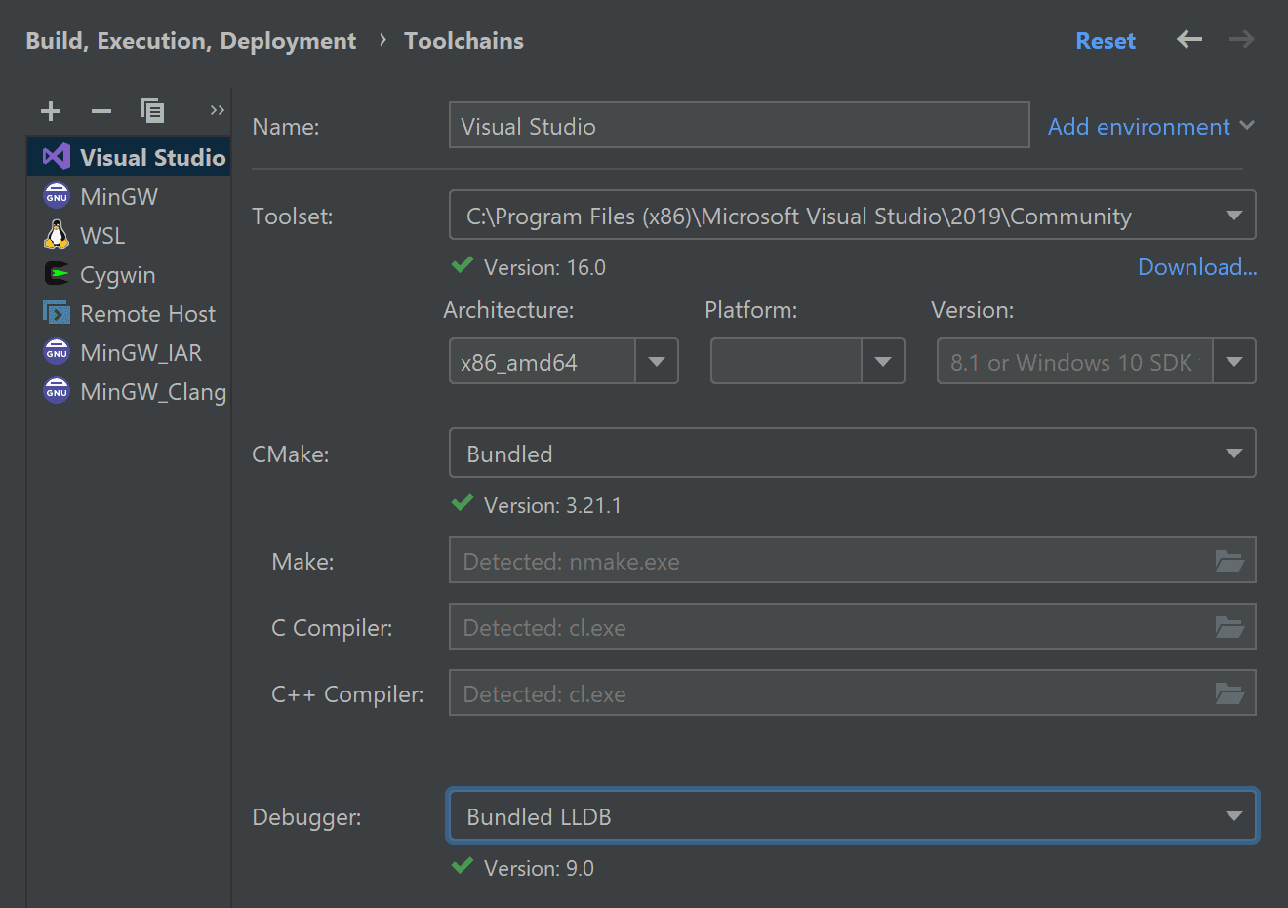The height and width of the screenshot is (908, 1288).
Task: Open the Debugger Bundled LLDB dropdown
Action: 852,815
